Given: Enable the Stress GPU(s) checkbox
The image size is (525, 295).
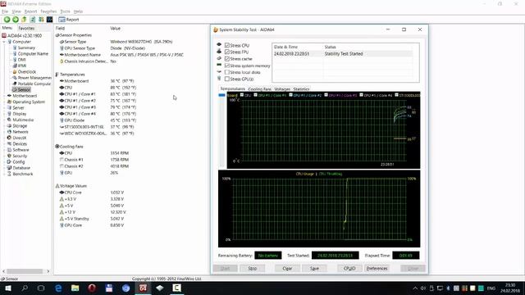Looking at the screenshot, I should (x=227, y=79).
